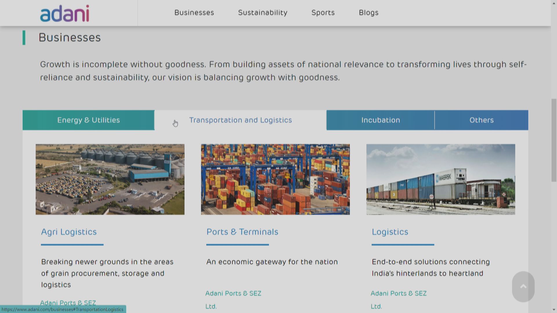Open the Agri Logistics heading link
557x313 pixels.
69,232
